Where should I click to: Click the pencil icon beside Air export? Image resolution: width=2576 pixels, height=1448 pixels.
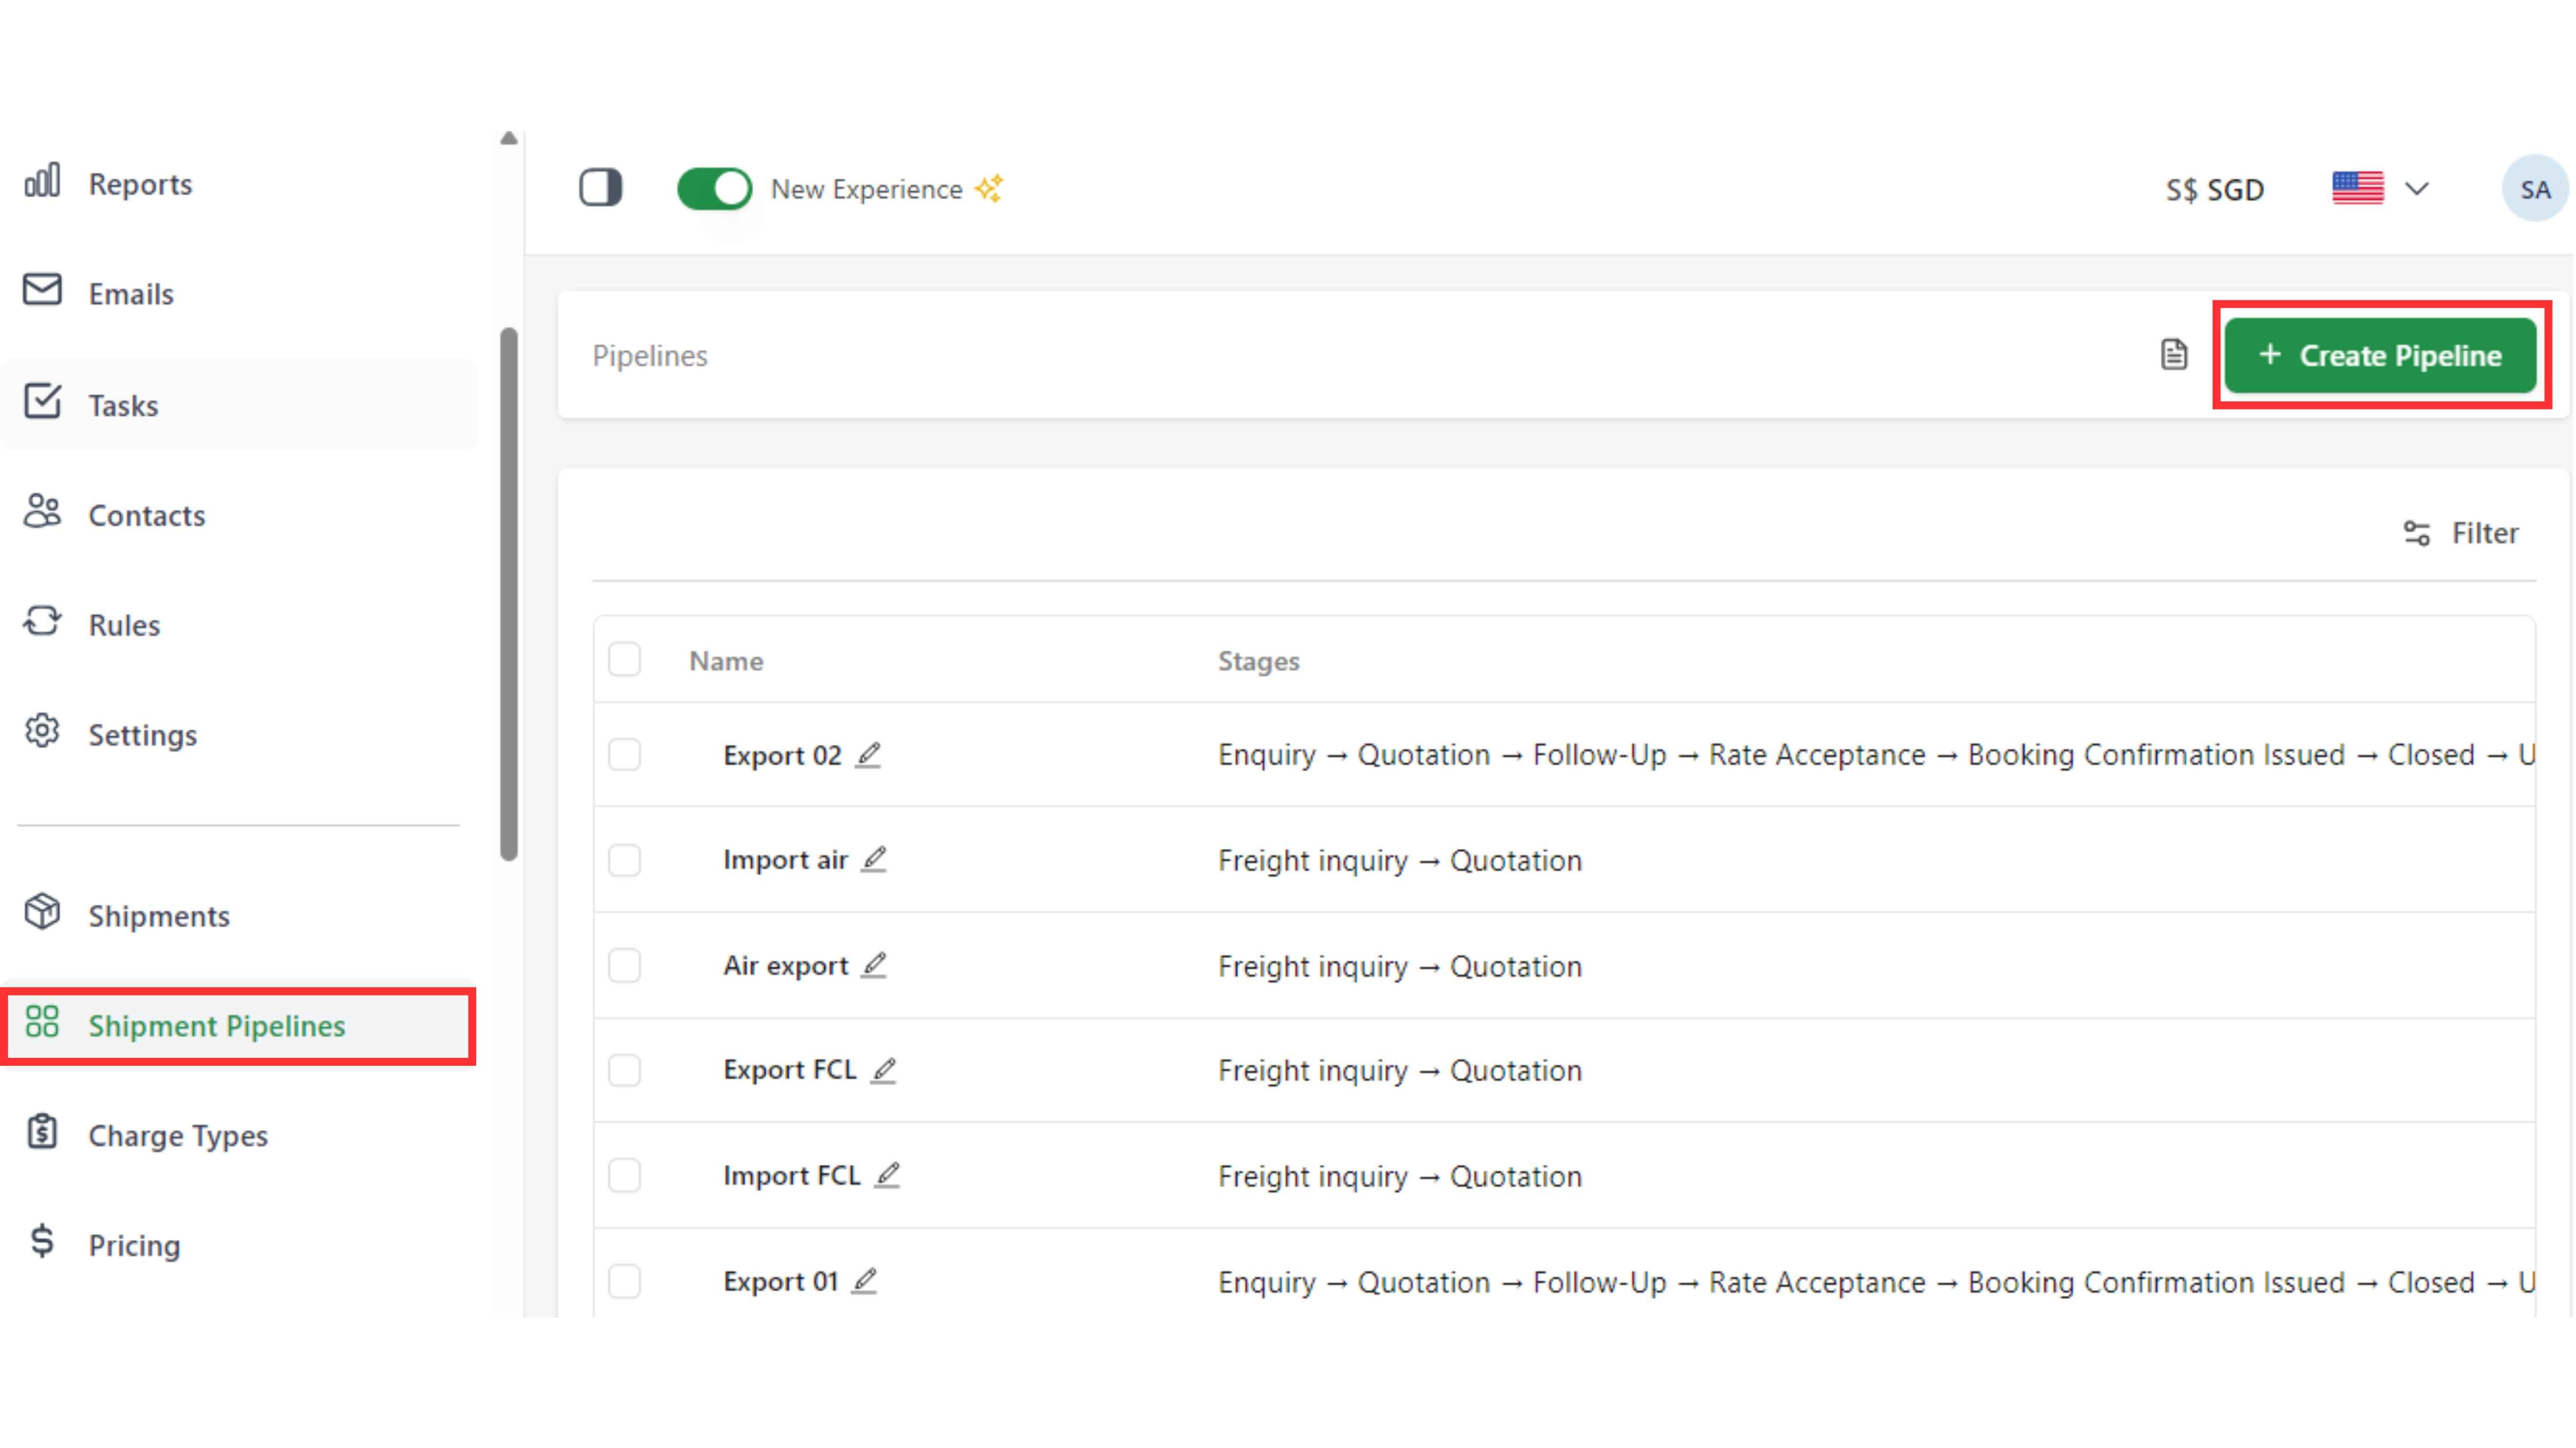(x=874, y=965)
